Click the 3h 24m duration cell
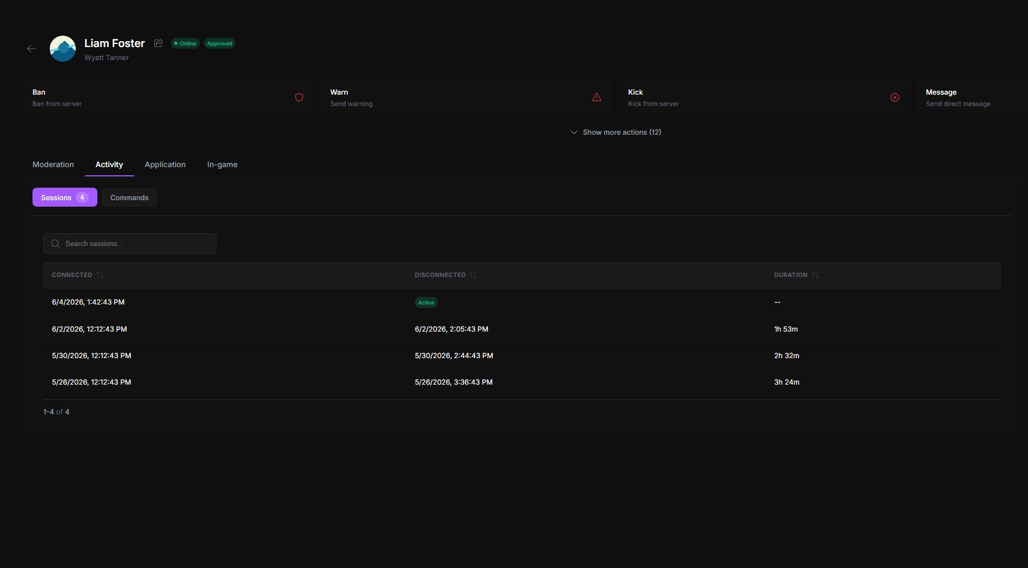The width and height of the screenshot is (1028, 568). pos(787,382)
